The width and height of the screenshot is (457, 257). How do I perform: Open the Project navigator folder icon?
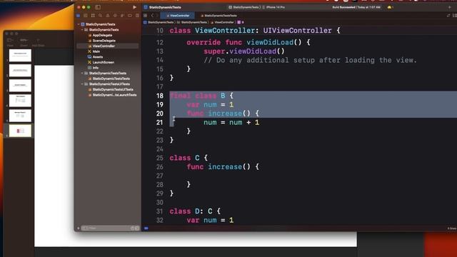click(x=78, y=16)
